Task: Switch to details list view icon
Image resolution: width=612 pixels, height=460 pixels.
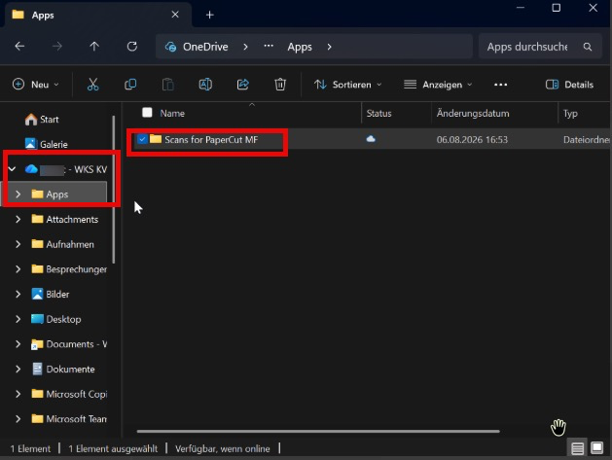Action: (577, 448)
